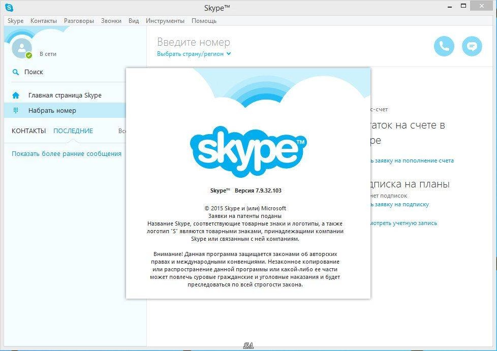Screen dimensions: 497x351
Task: Click the © 2015 Skype и (или) Microsoft line
Action: point(245,208)
